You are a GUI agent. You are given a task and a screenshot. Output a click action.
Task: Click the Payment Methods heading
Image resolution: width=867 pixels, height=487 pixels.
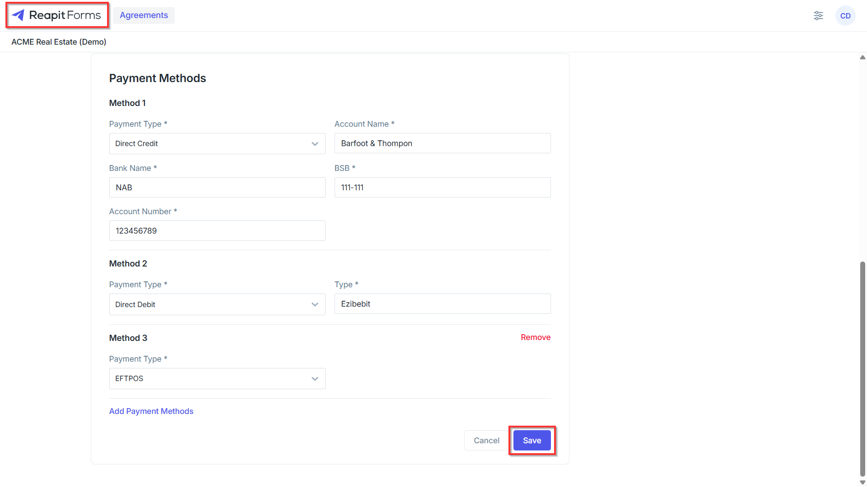tap(158, 78)
